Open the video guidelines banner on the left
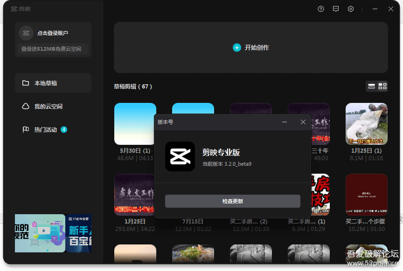403x271 pixels. point(40,233)
